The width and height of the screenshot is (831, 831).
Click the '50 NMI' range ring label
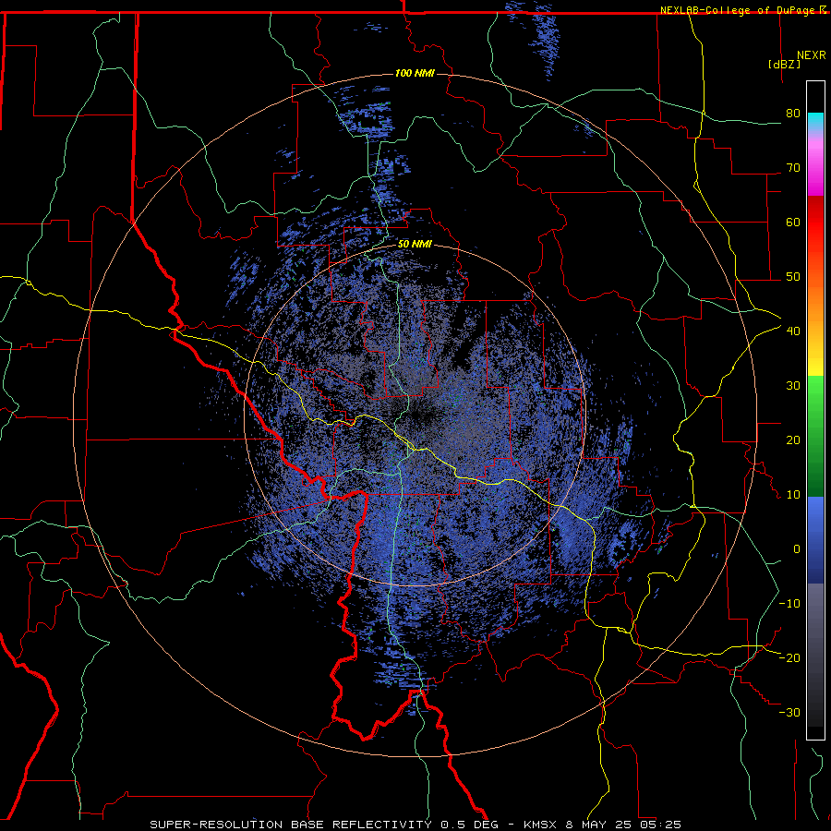415,245
